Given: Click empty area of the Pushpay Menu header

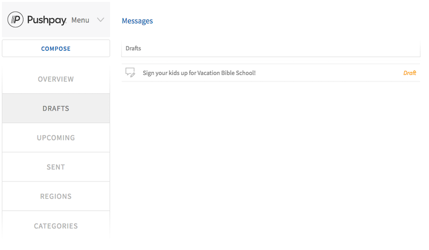Looking at the screenshot, I should point(56,32).
